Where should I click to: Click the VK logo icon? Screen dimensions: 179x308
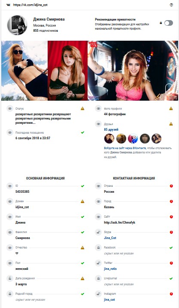point(8,5)
